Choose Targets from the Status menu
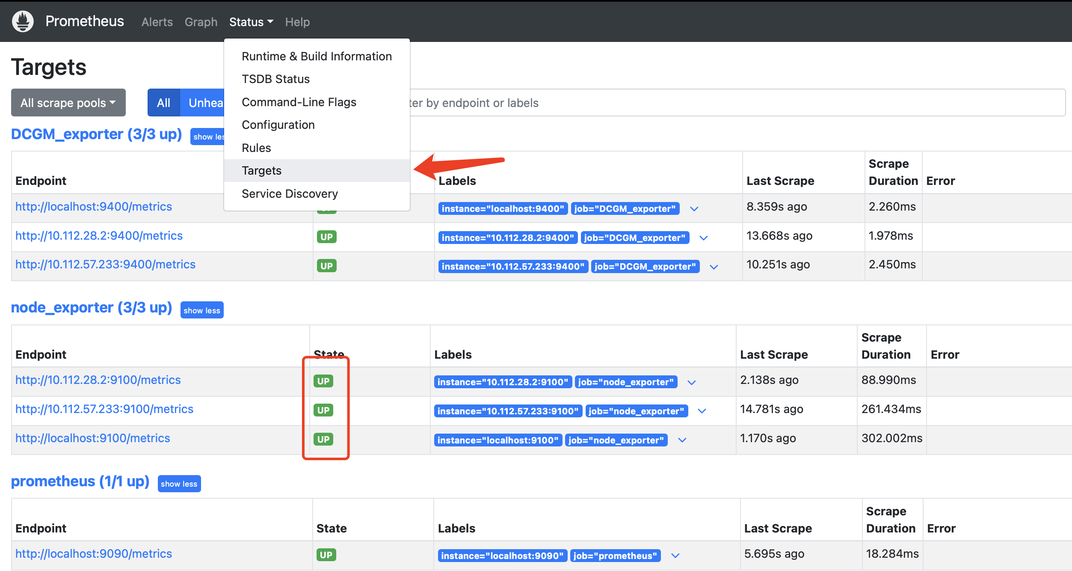1072x571 pixels. (x=262, y=171)
